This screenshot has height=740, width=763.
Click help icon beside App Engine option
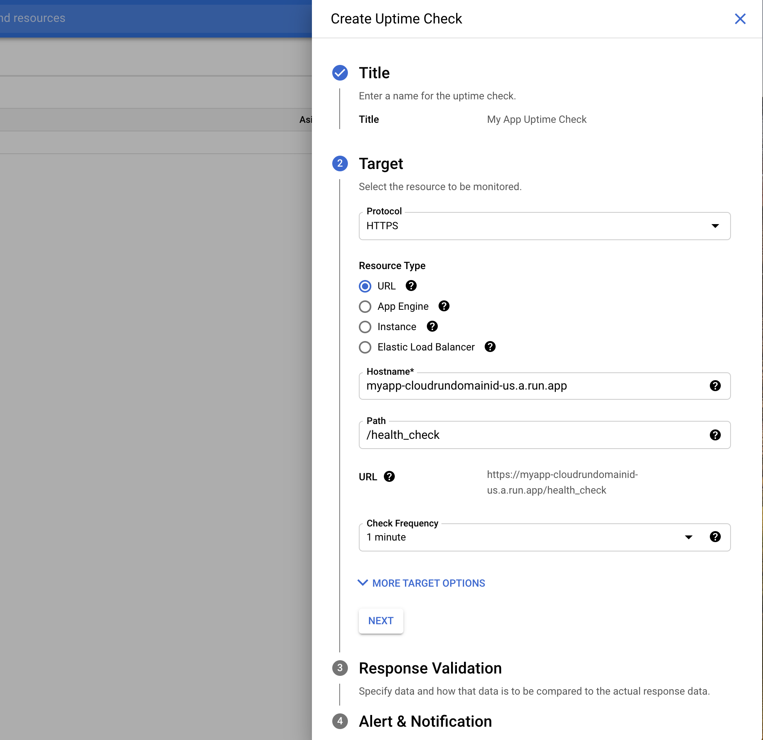click(x=444, y=306)
